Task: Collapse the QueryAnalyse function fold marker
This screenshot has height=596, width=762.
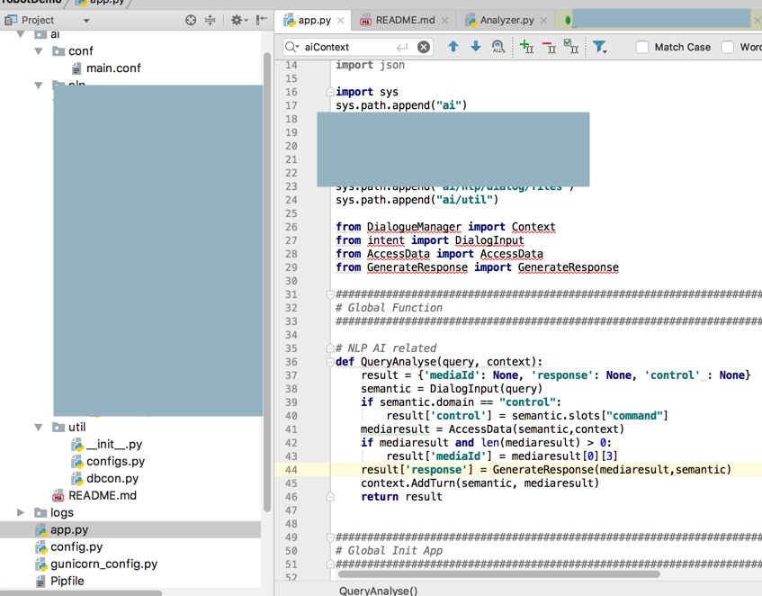Action: tap(330, 362)
